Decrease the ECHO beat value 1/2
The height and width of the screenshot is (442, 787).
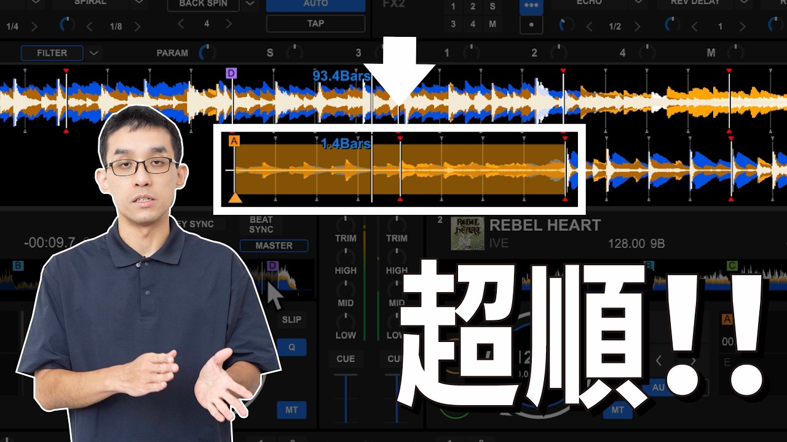point(588,26)
